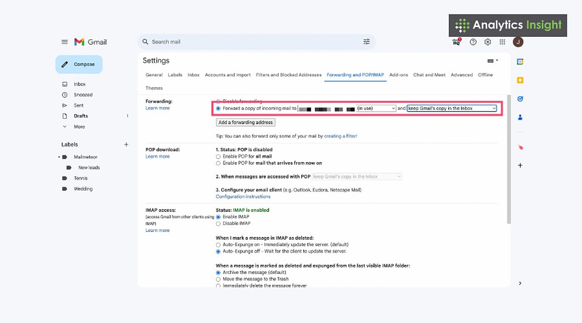Open the main Gmail hamburger menu
Image resolution: width=582 pixels, height=323 pixels.
click(x=65, y=42)
